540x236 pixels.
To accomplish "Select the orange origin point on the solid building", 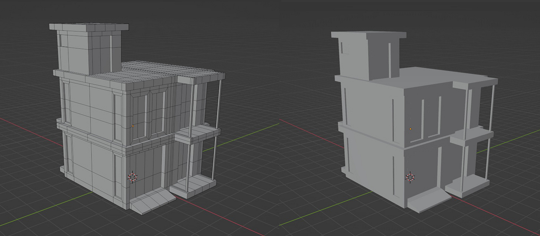I will click(x=411, y=129).
